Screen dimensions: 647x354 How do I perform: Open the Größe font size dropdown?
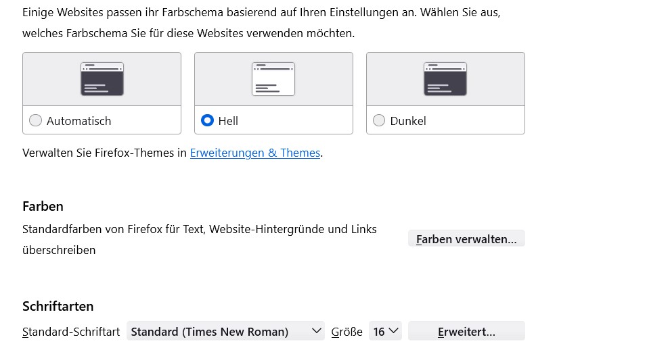coord(385,332)
